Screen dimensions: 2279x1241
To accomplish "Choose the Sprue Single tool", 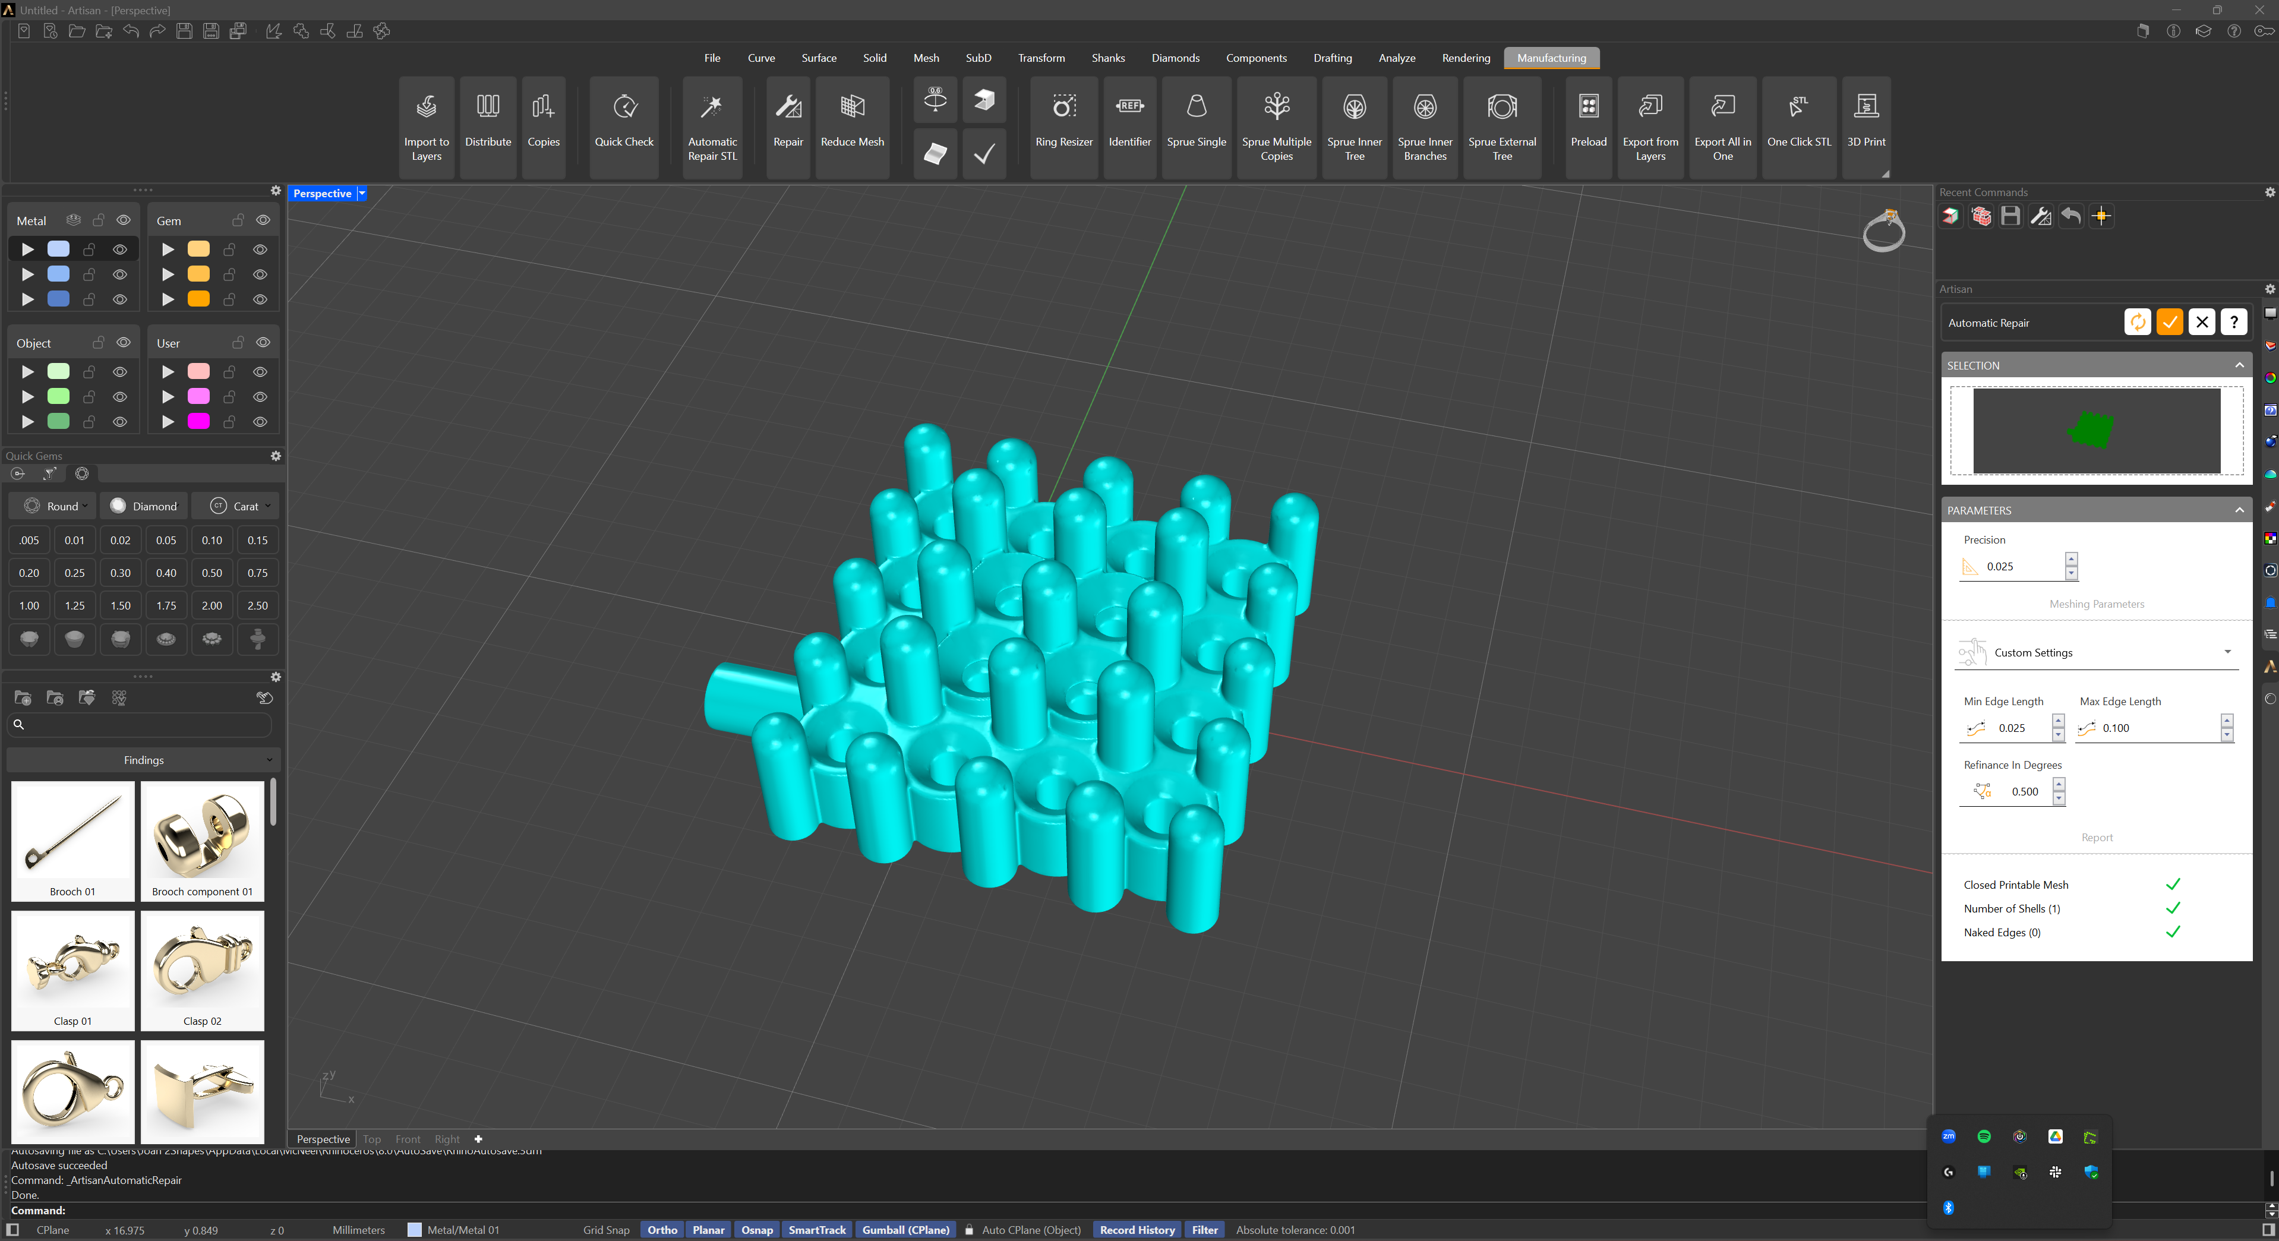I will [x=1196, y=127].
